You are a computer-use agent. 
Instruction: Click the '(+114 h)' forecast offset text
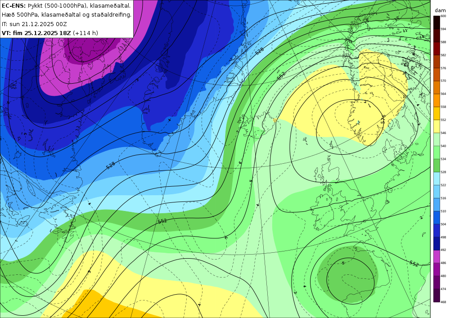[x=85, y=33]
